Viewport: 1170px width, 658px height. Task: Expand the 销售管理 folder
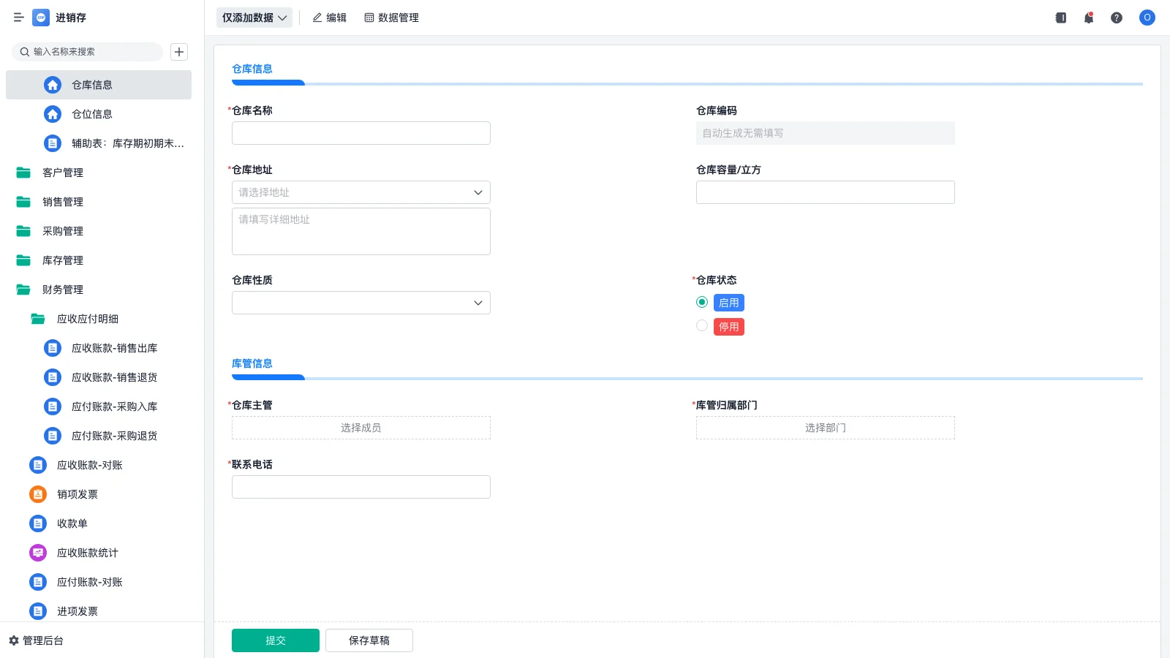[99, 202]
